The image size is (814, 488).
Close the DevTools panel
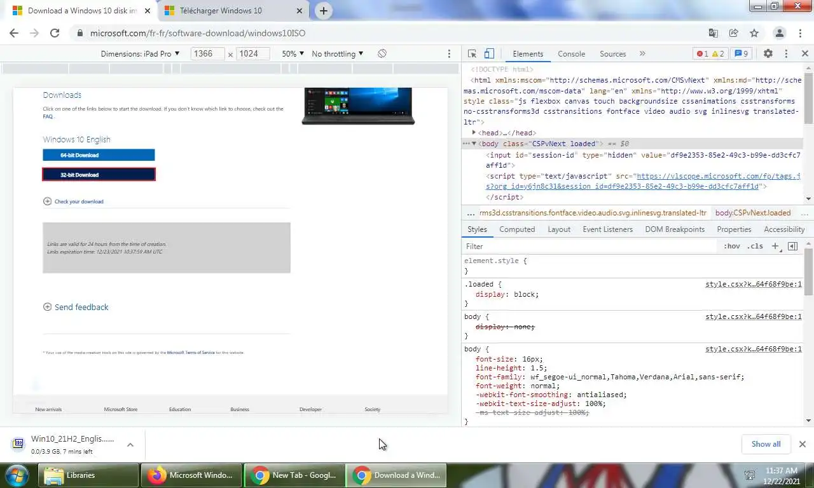coord(804,54)
